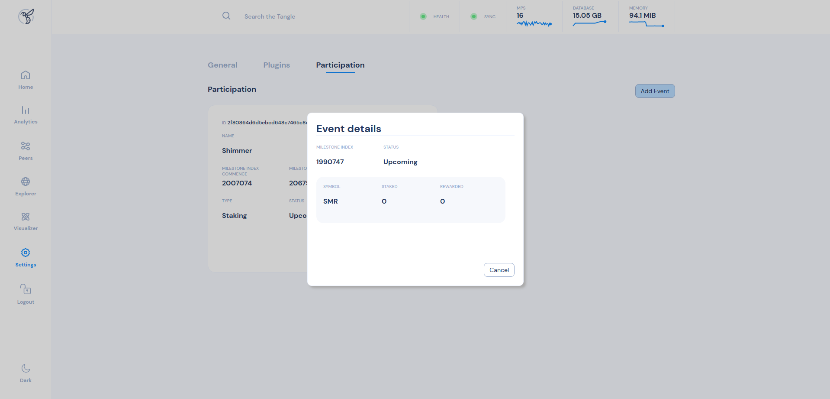The height and width of the screenshot is (399, 830).
Task: Select the Settings gear icon
Action: (x=26, y=253)
